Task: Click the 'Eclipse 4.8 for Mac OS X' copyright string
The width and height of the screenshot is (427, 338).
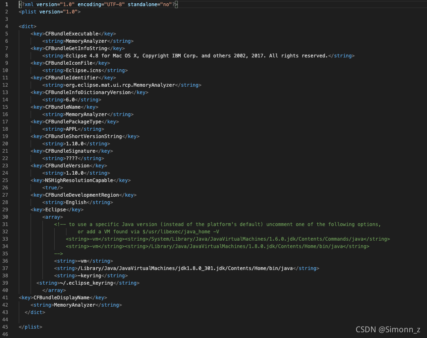Action: [x=197, y=56]
